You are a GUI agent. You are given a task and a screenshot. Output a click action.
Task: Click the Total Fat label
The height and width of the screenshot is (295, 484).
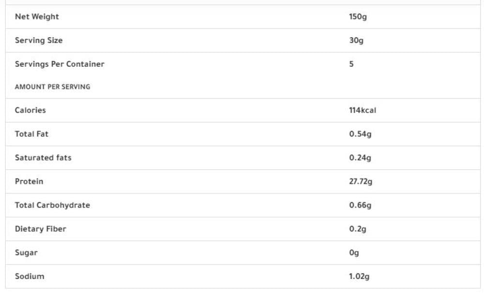[31, 134]
